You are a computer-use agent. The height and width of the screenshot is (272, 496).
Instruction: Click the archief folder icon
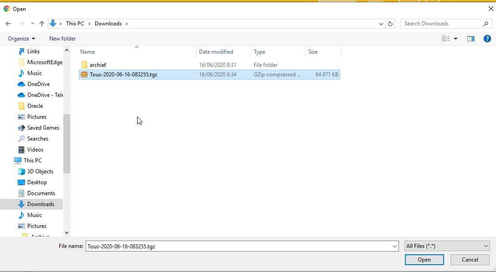pyautogui.click(x=84, y=65)
